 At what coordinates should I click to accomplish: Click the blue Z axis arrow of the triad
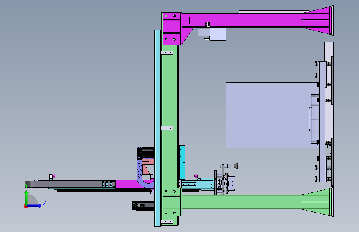pyautogui.click(x=34, y=206)
